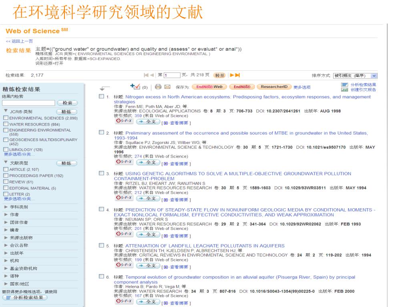Check the ARTICLE document type box

coord(6,169)
